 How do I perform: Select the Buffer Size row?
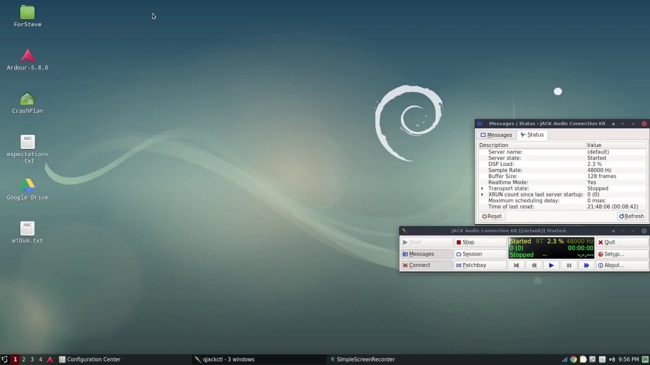click(562, 176)
